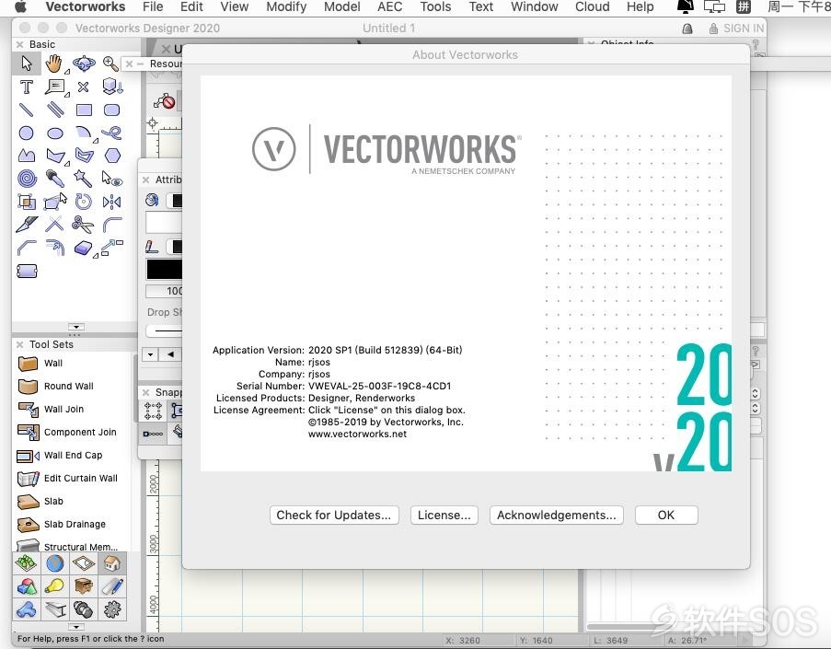Select the Regular Polygon hexagon tool

[112, 156]
